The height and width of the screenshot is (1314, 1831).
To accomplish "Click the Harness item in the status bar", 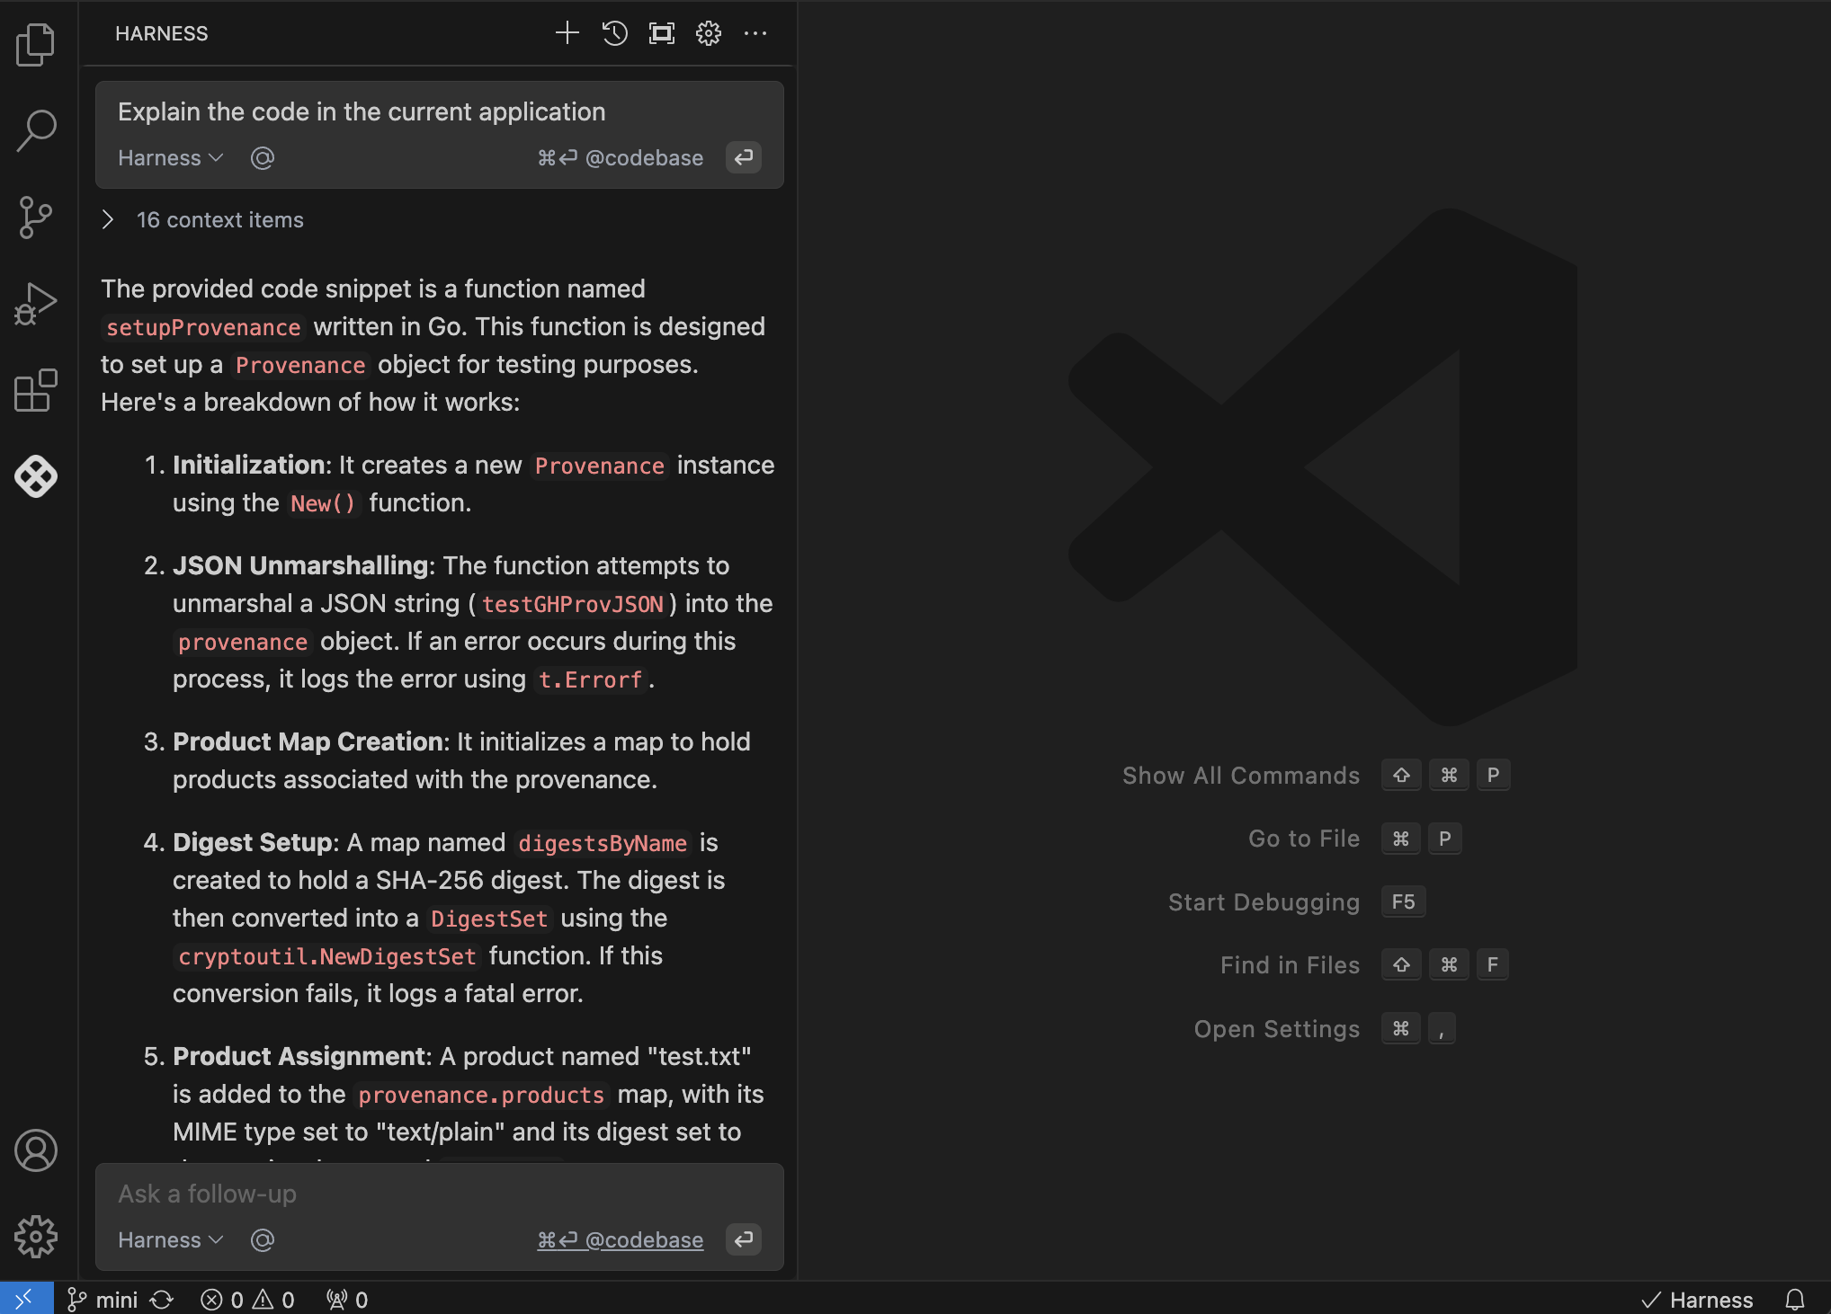I will coord(1700,1299).
